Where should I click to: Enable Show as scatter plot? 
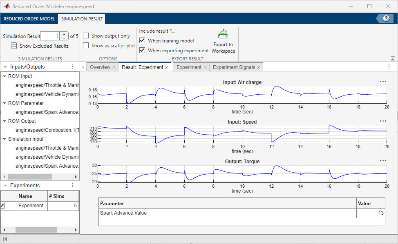coord(86,46)
